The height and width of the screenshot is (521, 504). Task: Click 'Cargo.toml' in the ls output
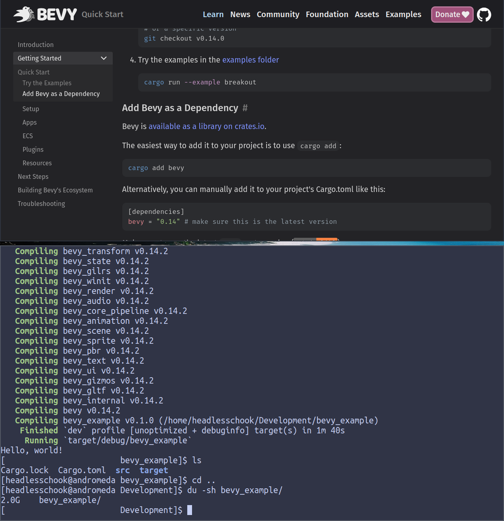tap(82, 470)
